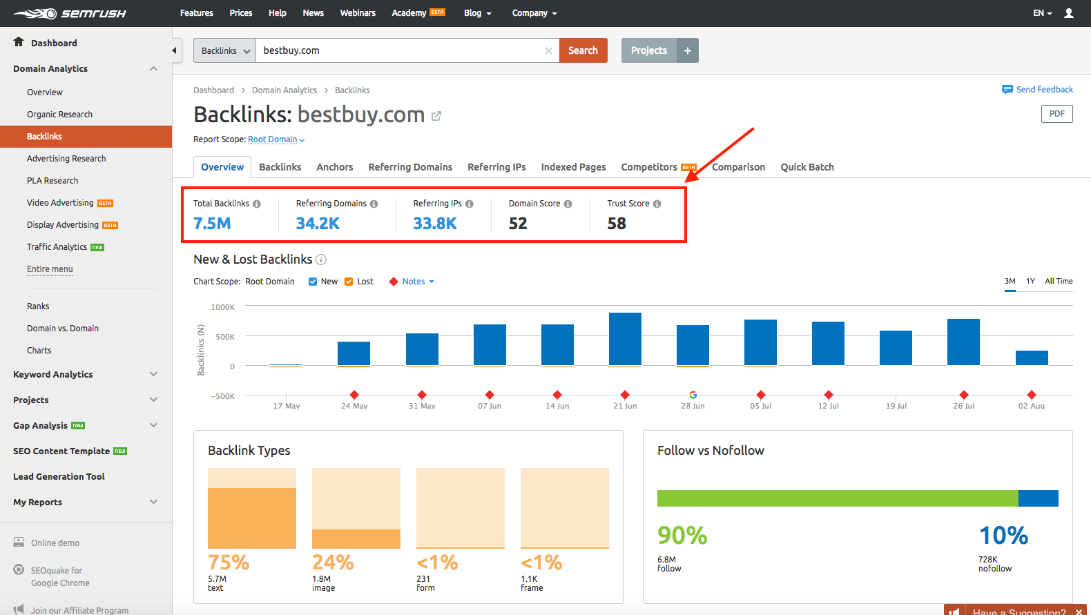The image size is (1091, 615).
Task: Open the user account icon
Action: coord(1069,13)
